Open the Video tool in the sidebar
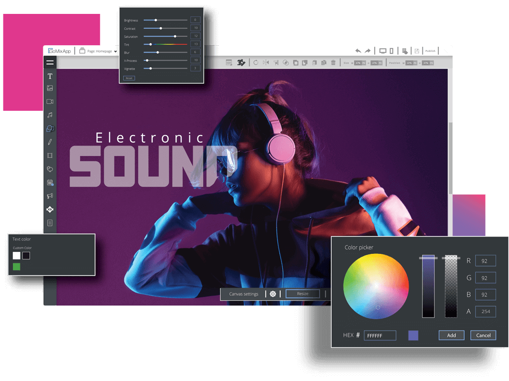The height and width of the screenshot is (381, 509). 50,102
